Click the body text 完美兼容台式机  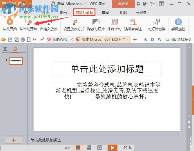coord(107,91)
